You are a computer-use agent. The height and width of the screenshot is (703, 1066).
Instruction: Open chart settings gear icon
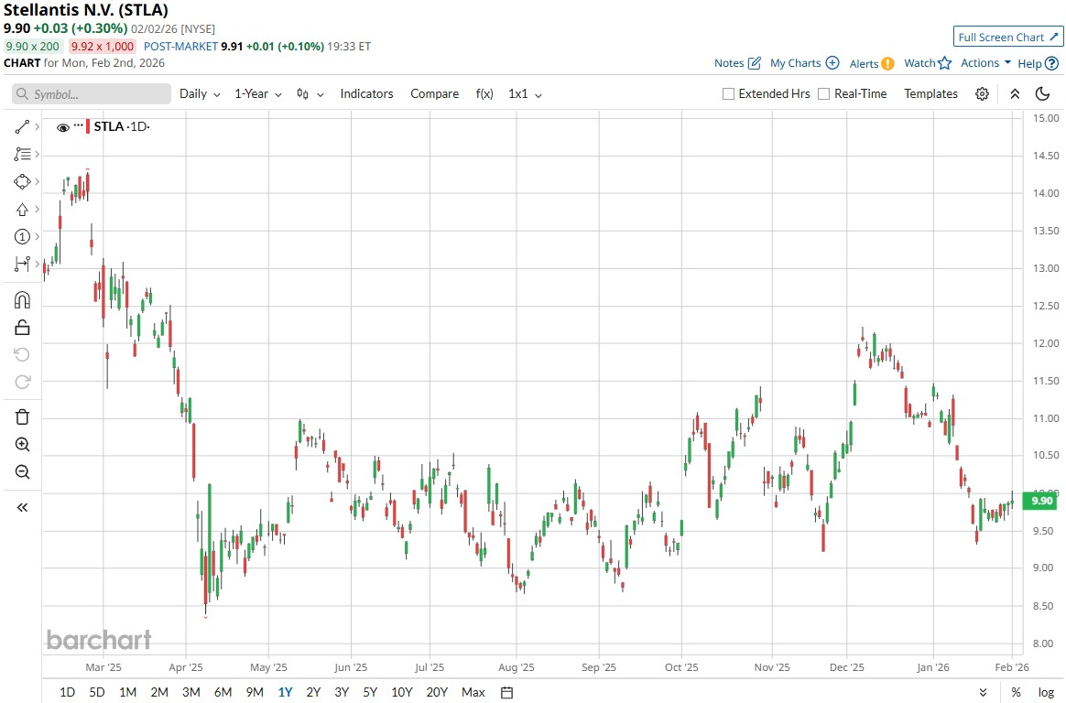click(x=982, y=93)
